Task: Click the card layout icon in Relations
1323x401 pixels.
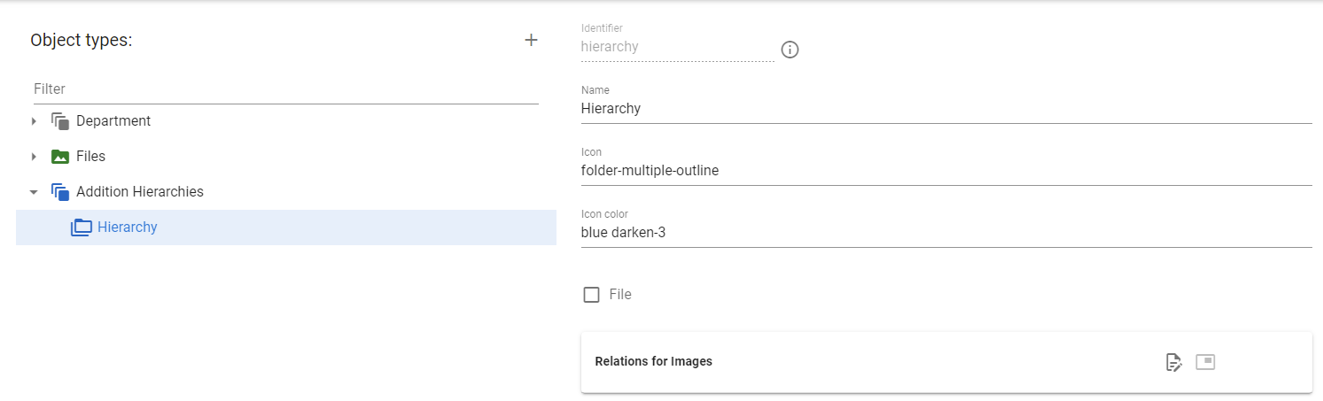Action: pyautogui.click(x=1205, y=361)
